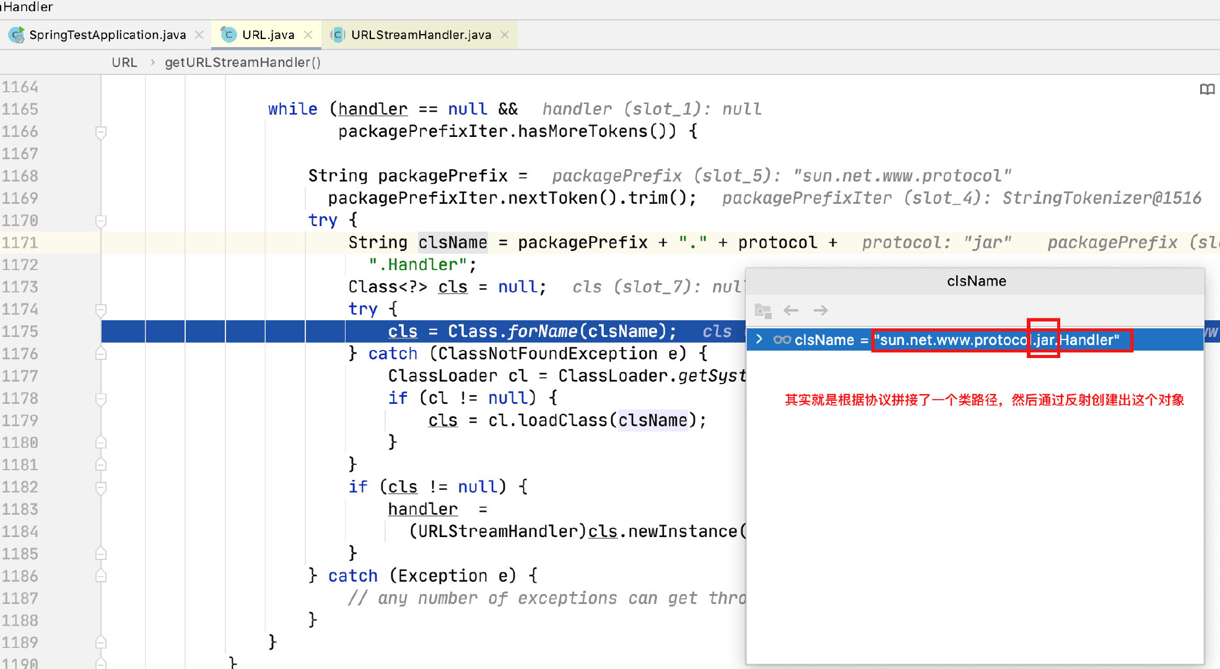Click the inline hint protocol: "jar"
This screenshot has height=669, width=1220.
tap(937, 243)
